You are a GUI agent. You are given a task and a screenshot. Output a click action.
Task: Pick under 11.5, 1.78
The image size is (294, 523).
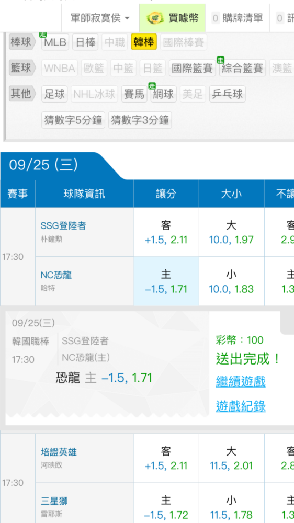tap(231, 503)
